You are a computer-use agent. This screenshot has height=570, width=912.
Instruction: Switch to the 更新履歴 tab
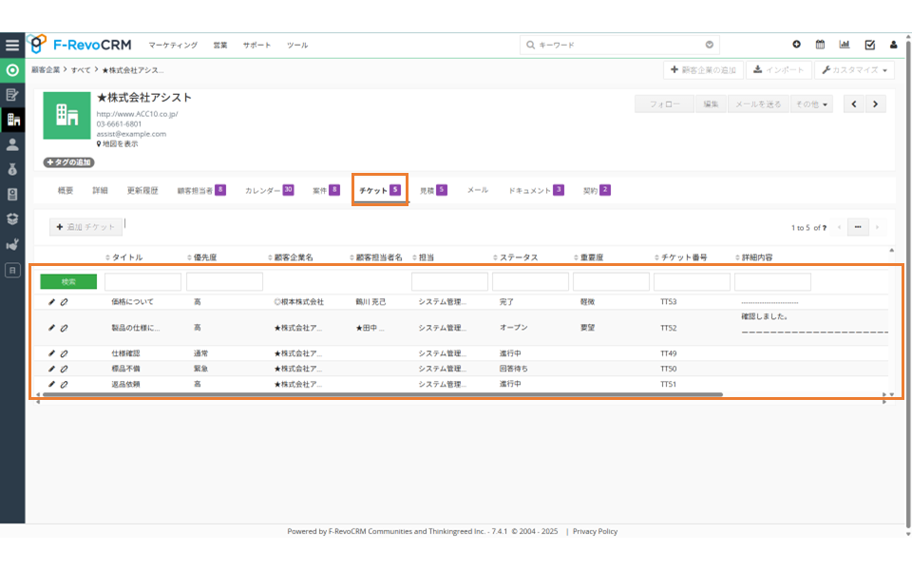(x=142, y=191)
